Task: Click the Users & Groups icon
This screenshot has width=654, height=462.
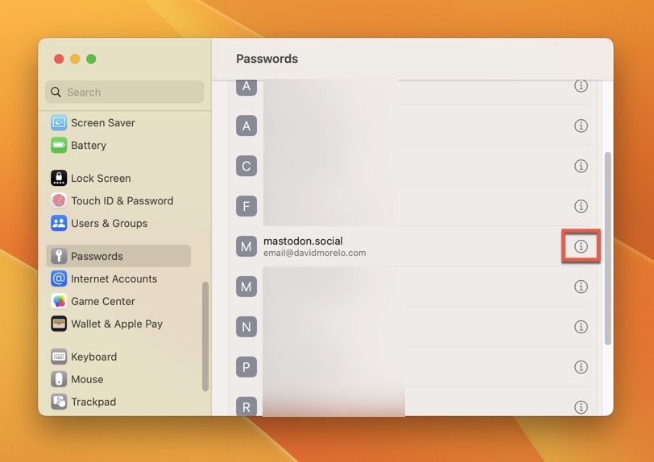Action: pyautogui.click(x=59, y=223)
